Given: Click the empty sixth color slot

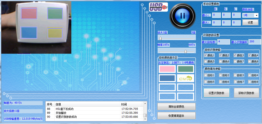Looking at the screenshot, I should [x=185, y=87].
